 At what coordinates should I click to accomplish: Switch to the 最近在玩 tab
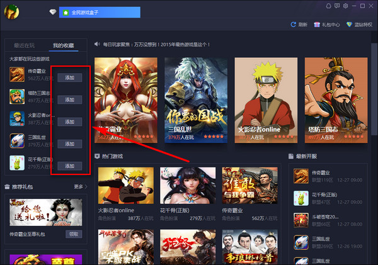(24, 45)
